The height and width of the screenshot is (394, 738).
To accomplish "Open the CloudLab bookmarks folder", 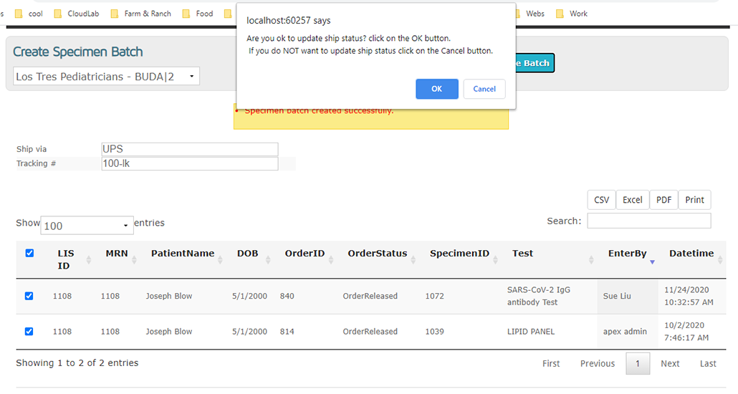I will pyautogui.click(x=77, y=14).
